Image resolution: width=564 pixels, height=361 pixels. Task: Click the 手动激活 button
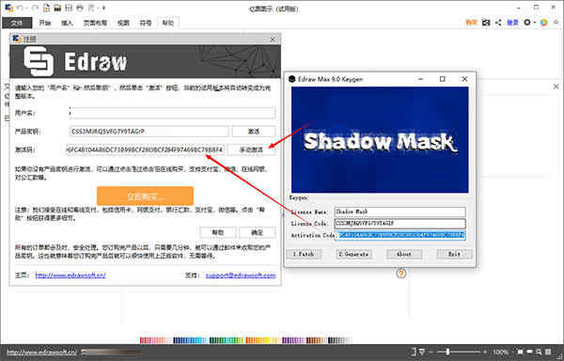[x=251, y=149]
